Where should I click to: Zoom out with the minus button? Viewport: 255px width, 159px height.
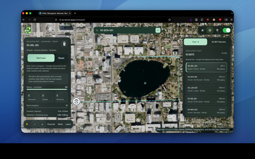(34, 124)
